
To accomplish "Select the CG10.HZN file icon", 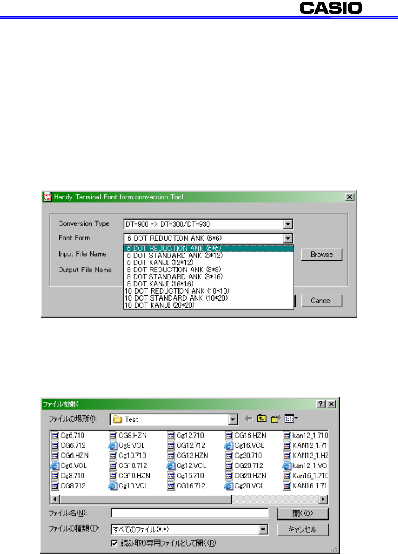I will pos(113,476).
